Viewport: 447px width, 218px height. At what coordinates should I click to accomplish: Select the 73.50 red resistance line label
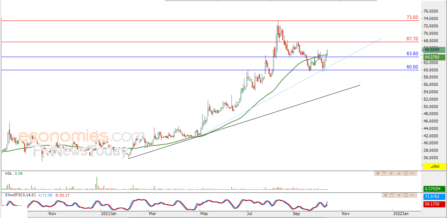(412, 17)
